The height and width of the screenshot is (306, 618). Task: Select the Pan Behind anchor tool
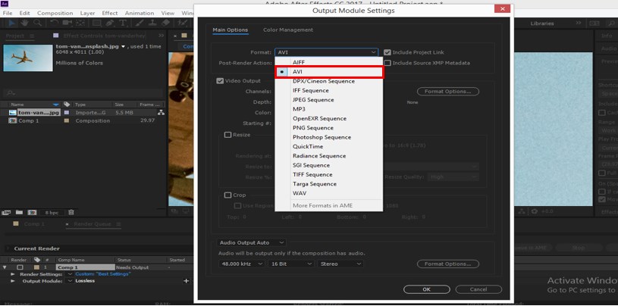[x=80, y=23]
